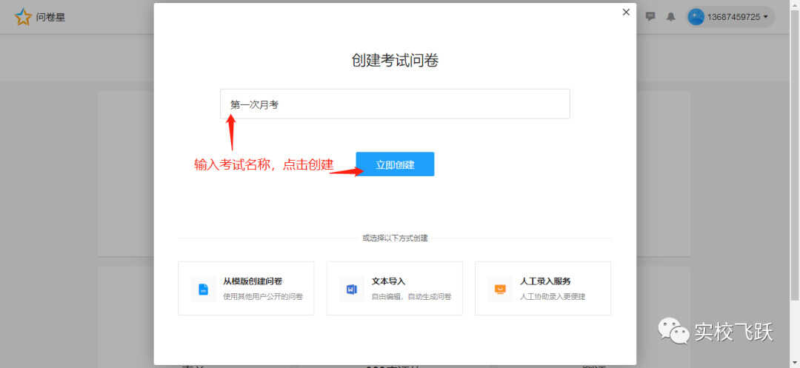Click the 立即创建 button
800x368 pixels.
(x=395, y=164)
